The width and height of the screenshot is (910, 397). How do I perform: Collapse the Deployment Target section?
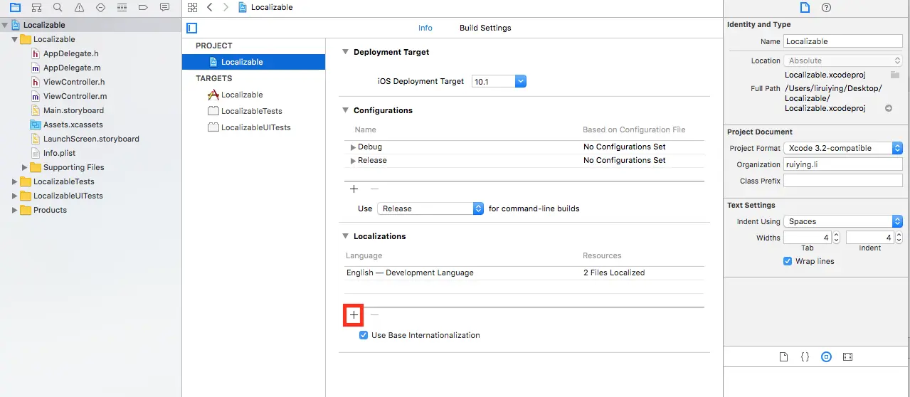[x=346, y=52]
